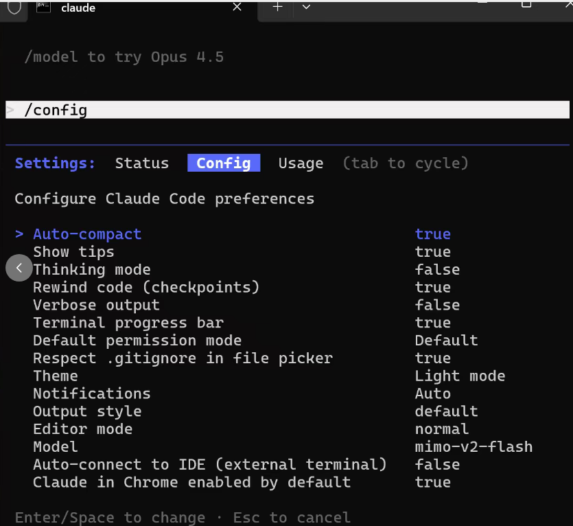Select the Editor mode setting

coord(82,429)
